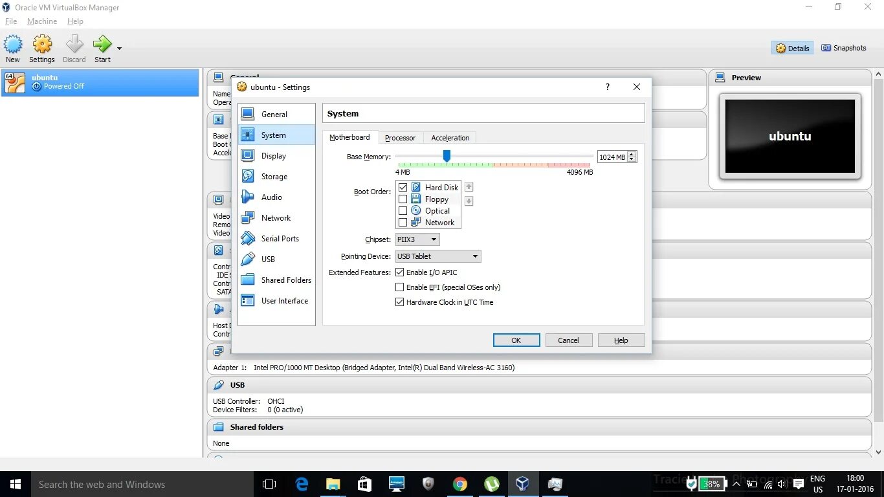884x497 pixels.
Task: Open the Machine menu
Action: 42,21
